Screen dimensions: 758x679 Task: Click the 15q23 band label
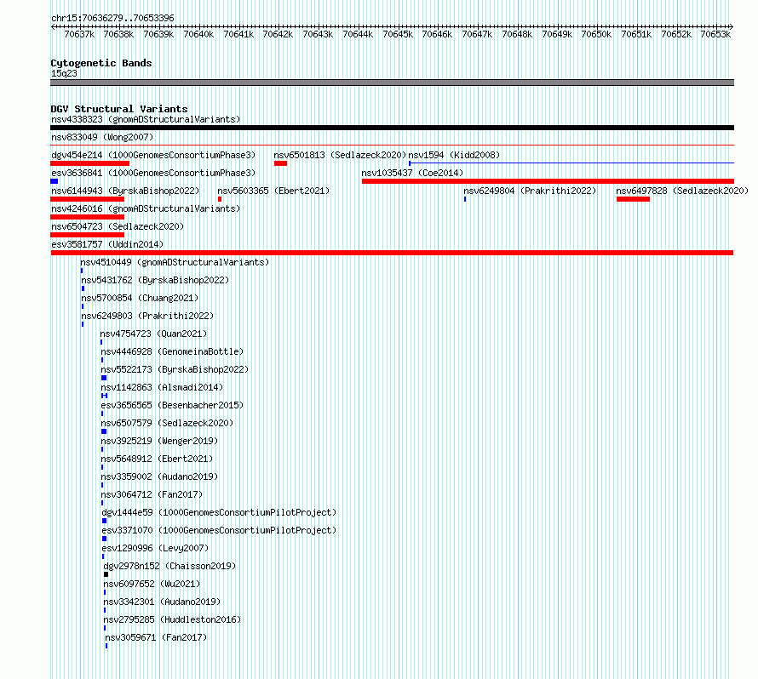point(64,73)
